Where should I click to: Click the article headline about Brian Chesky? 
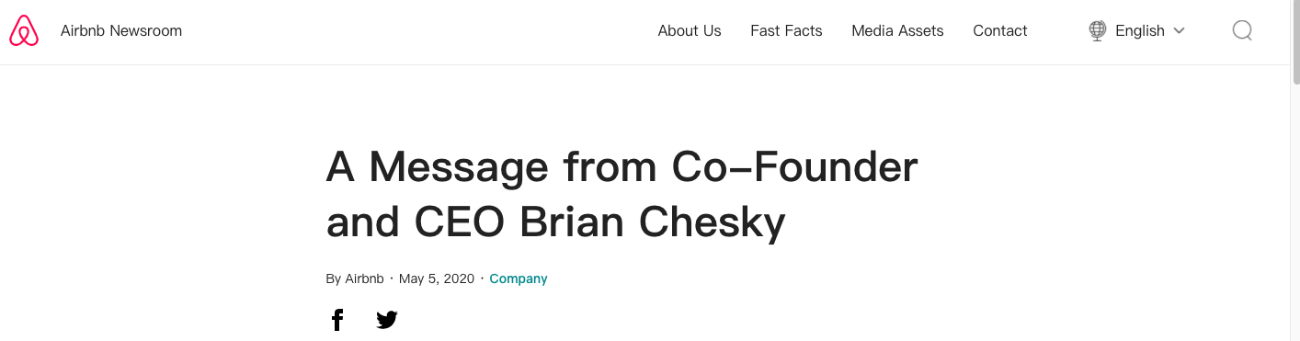click(622, 195)
